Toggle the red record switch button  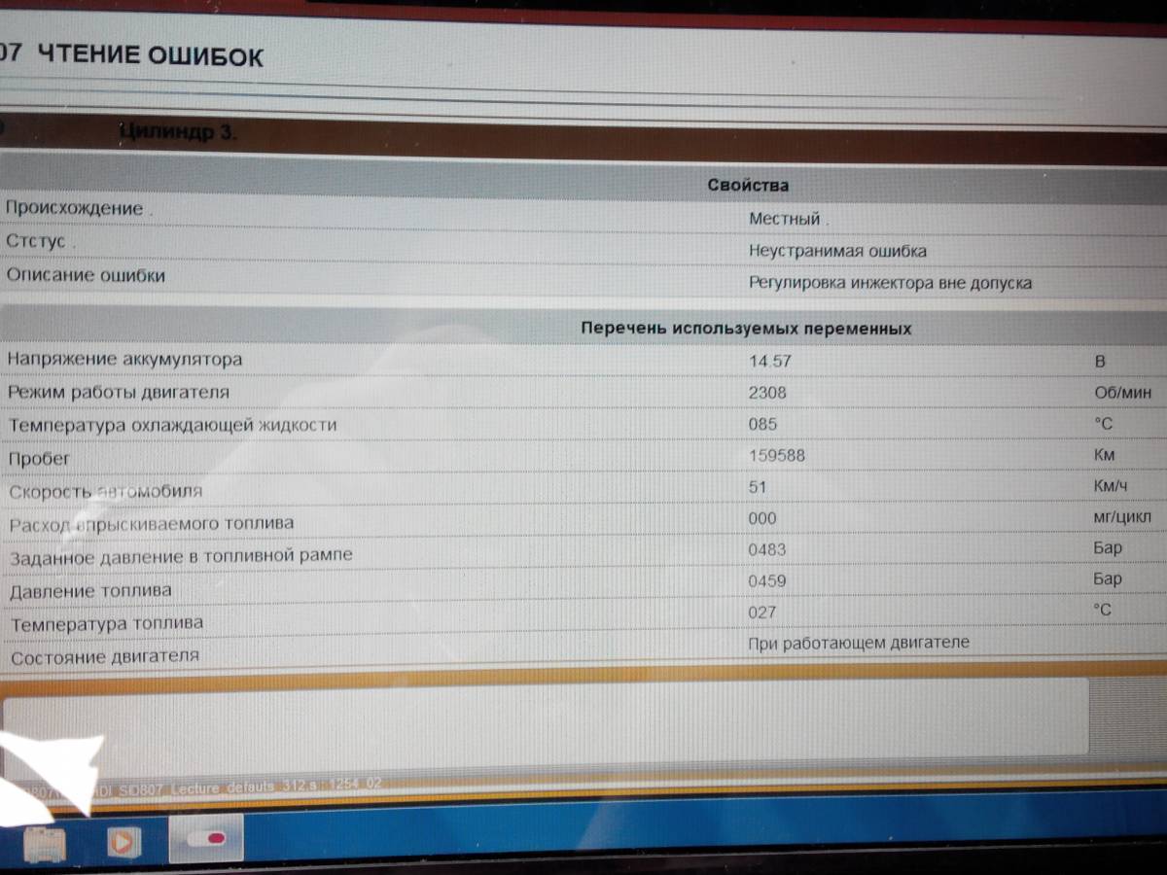pyautogui.click(x=205, y=838)
